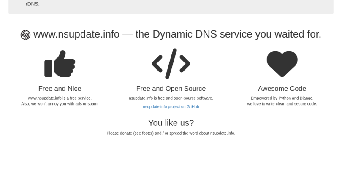Click the main Dynamic DNS service heading text

pos(177,34)
